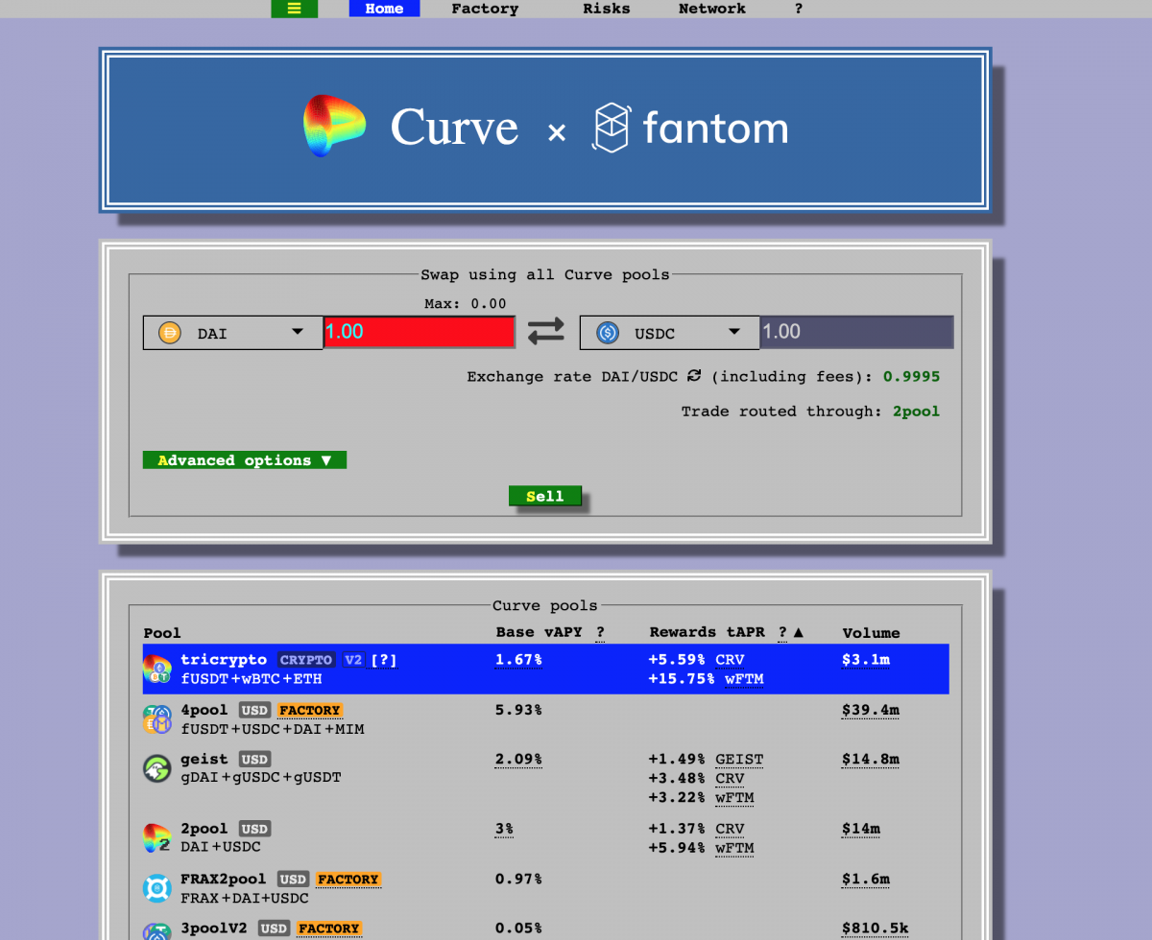Click the +5.59% CRV reward on tricrypto
The width and height of the screenshot is (1152, 940).
(x=697, y=660)
